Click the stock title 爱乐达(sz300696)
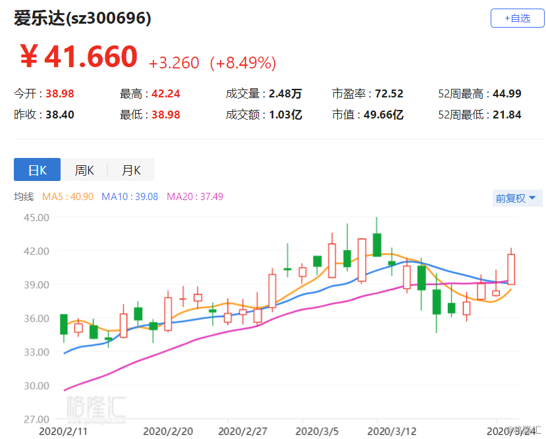Screen dimensions: 546x439 tap(82, 18)
